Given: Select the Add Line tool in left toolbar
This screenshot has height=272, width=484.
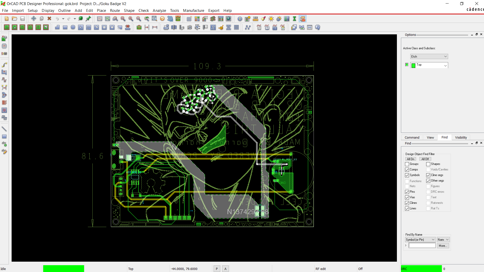Looking at the screenshot, I should [x=4, y=129].
